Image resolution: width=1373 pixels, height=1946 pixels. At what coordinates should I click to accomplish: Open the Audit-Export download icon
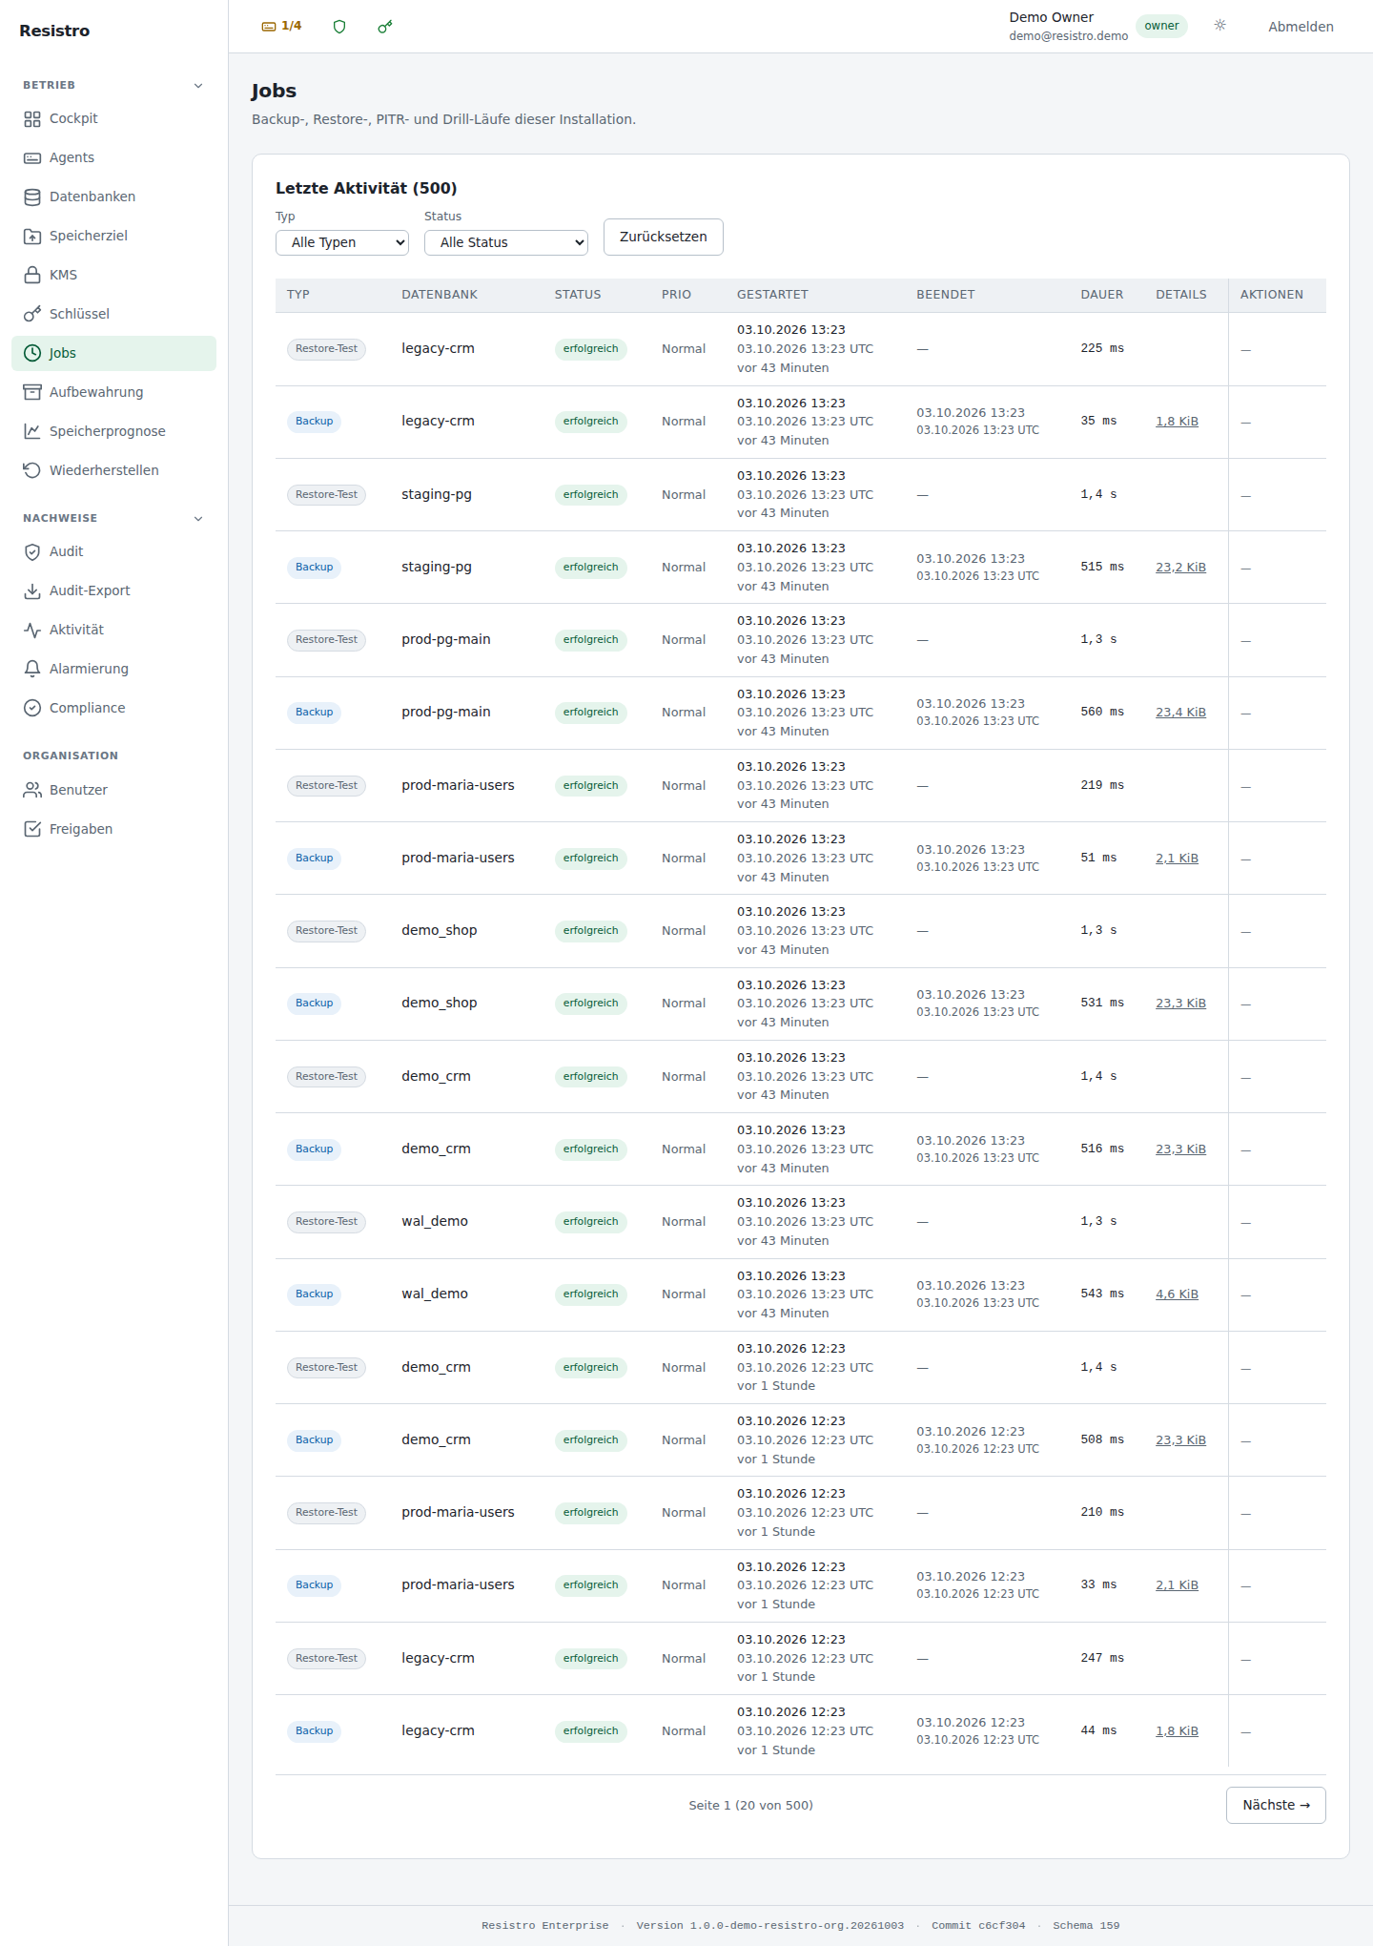(32, 591)
